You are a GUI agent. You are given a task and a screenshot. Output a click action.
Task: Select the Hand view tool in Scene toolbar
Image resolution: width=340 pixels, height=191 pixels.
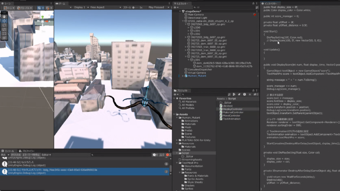tap(4, 17)
